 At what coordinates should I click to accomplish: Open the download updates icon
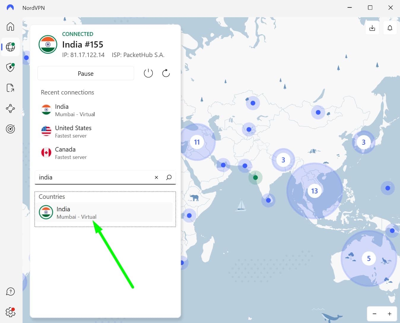(372, 28)
